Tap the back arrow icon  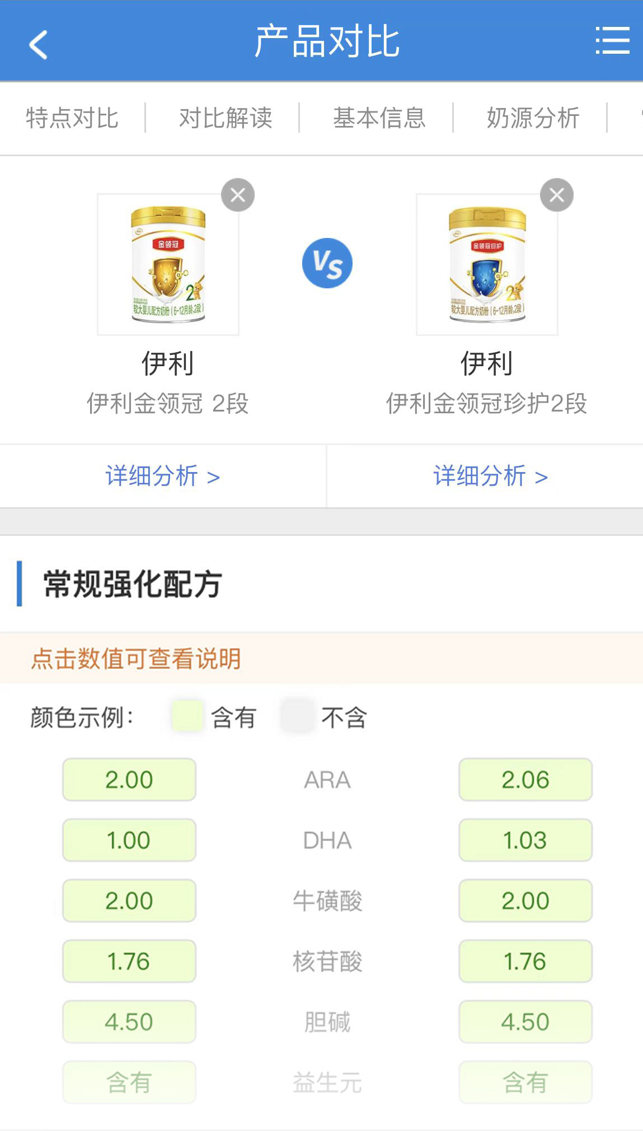pos(38,44)
